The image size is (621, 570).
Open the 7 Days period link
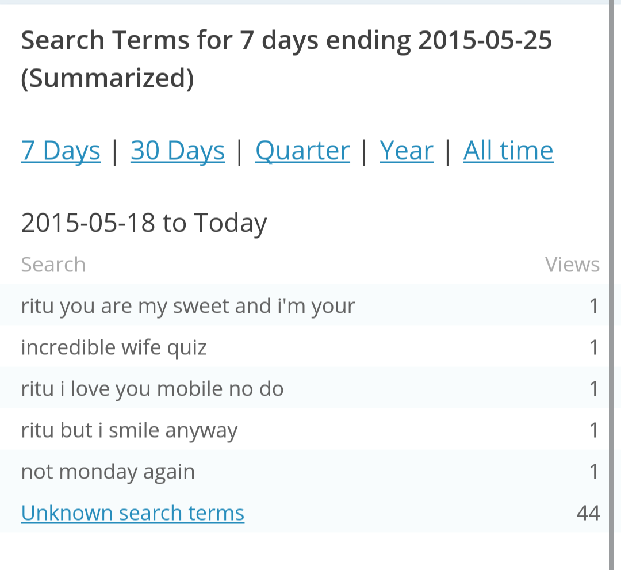[60, 151]
